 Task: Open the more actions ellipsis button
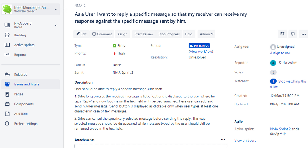(303, 34)
